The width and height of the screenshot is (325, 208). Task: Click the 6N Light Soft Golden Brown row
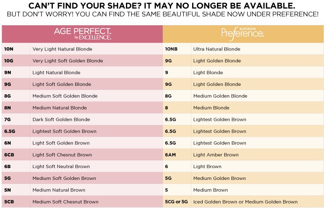[82, 143]
